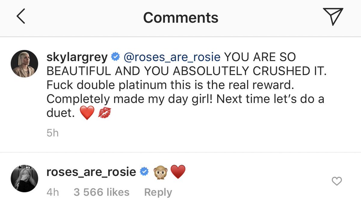Open the skylargrey username link

(77, 57)
